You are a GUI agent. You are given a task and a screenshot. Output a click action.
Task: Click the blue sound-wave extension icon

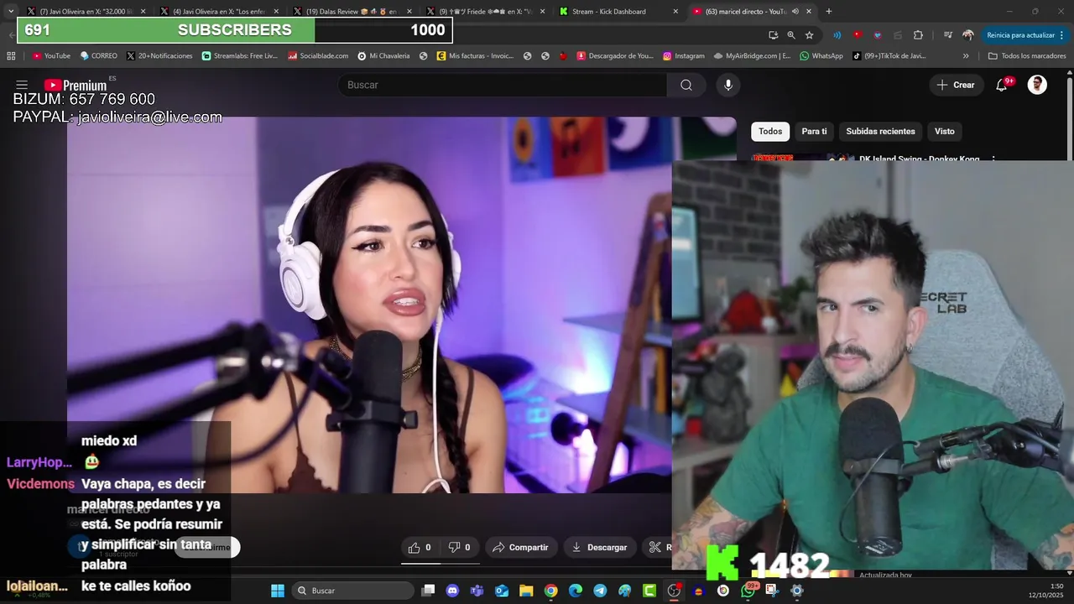[837, 35]
